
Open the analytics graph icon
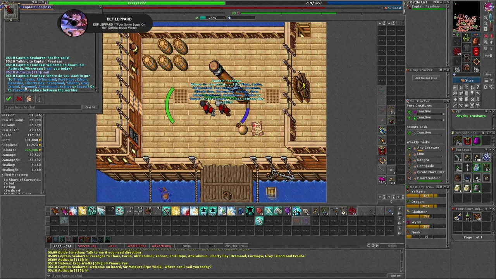[455, 105]
